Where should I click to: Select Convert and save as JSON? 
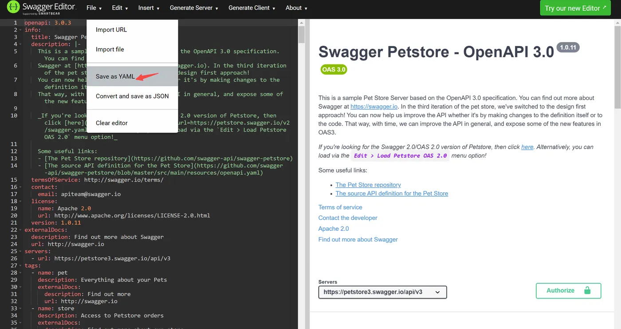point(132,96)
